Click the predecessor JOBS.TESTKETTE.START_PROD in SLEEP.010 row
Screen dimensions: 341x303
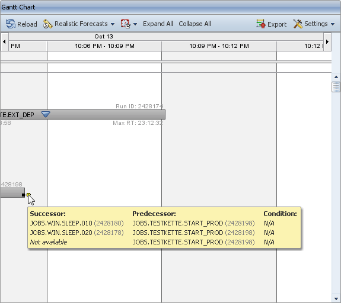(178, 223)
